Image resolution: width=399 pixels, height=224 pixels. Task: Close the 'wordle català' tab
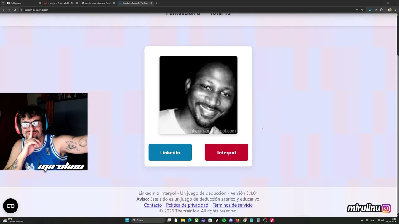pyautogui.click(x=114, y=3)
